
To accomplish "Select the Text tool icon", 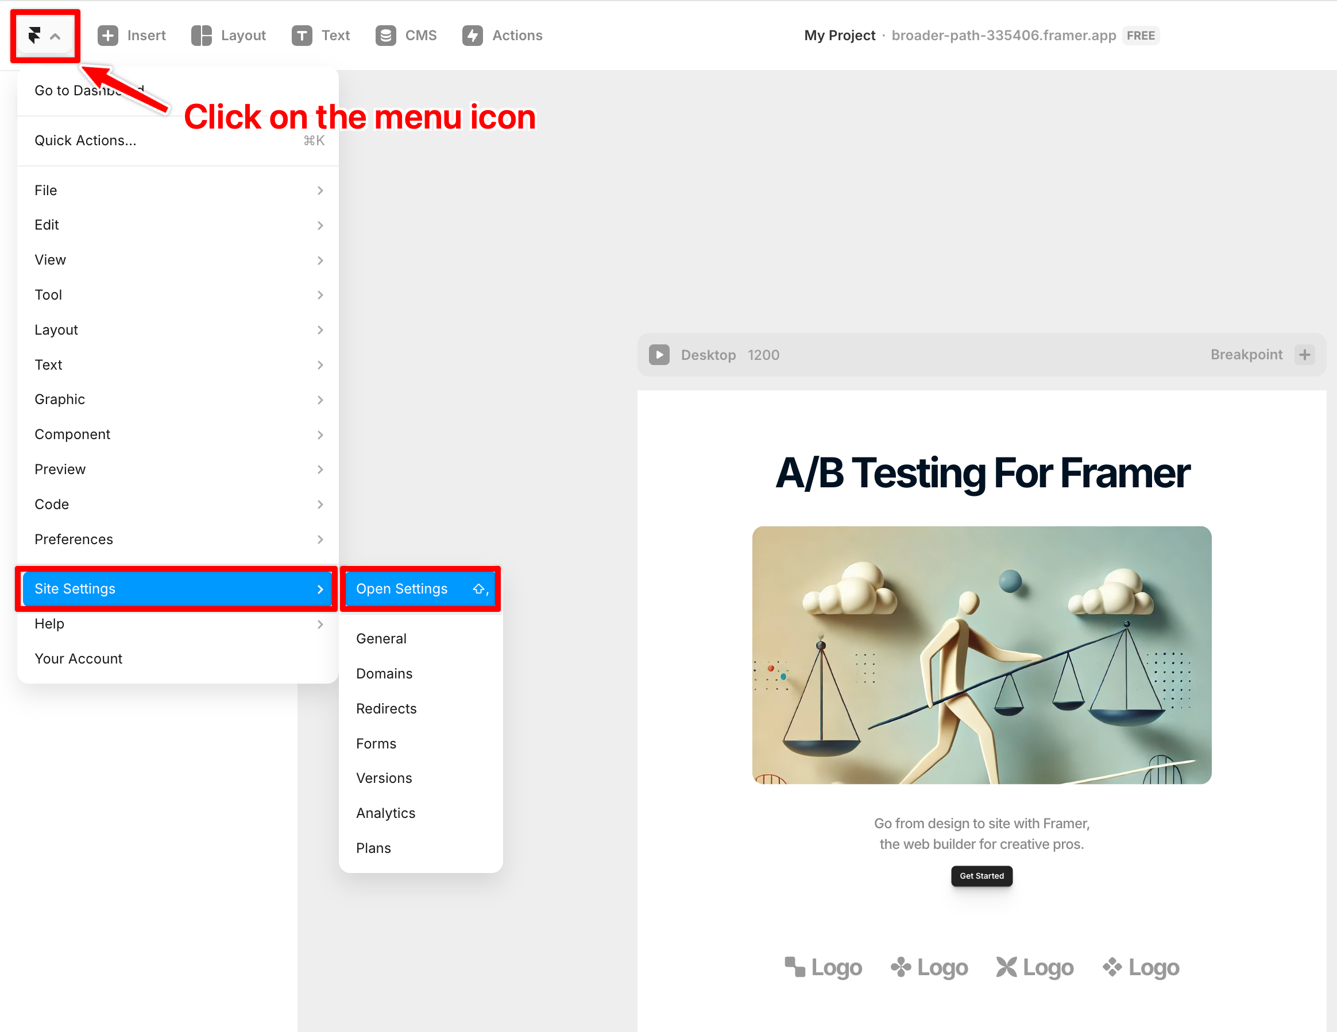I will (302, 36).
